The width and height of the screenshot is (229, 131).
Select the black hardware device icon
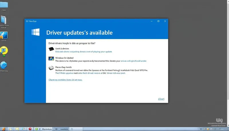51,49
